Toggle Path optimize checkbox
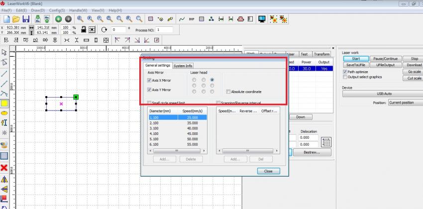423x209 pixels. tap(345, 72)
